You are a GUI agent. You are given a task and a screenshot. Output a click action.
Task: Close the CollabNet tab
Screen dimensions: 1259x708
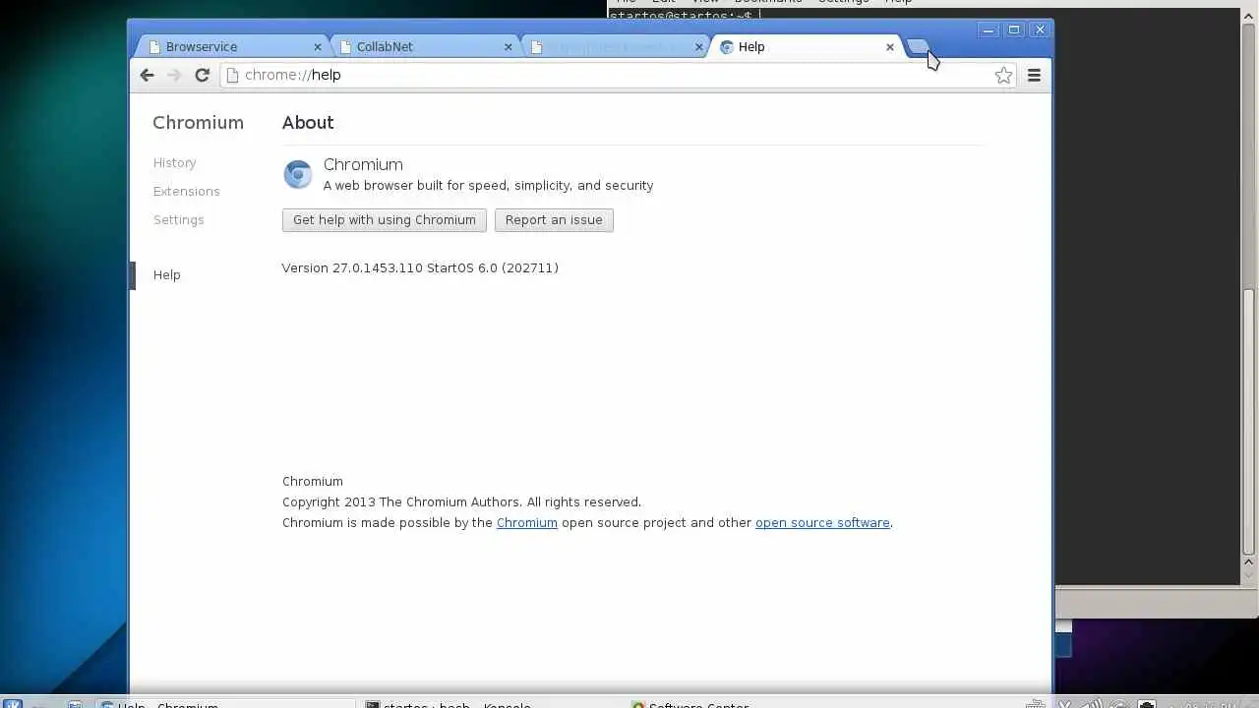[509, 46]
